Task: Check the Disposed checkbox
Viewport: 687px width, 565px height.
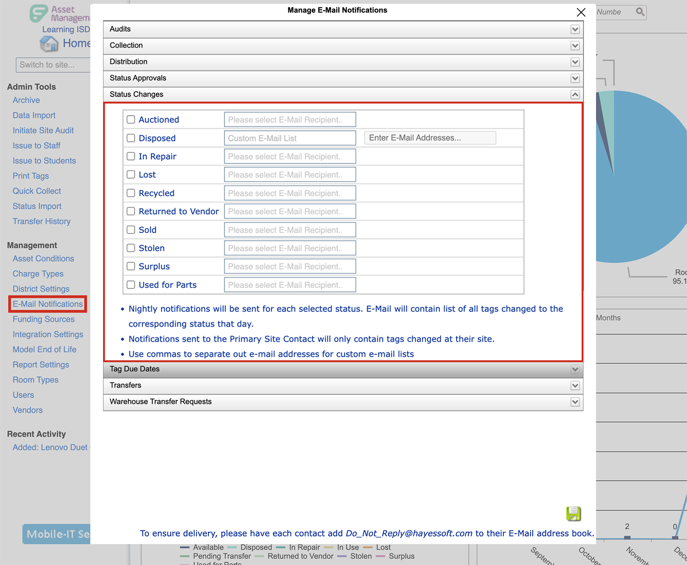Action: [x=131, y=138]
